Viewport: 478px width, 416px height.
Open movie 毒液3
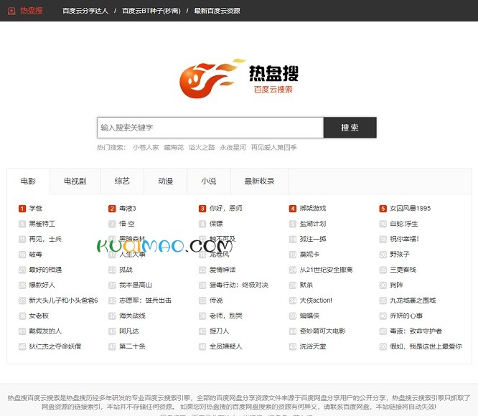pos(128,209)
